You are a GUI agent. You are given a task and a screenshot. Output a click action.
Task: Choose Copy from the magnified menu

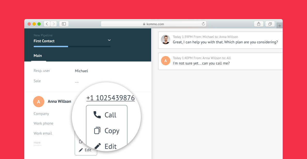tap(107, 130)
